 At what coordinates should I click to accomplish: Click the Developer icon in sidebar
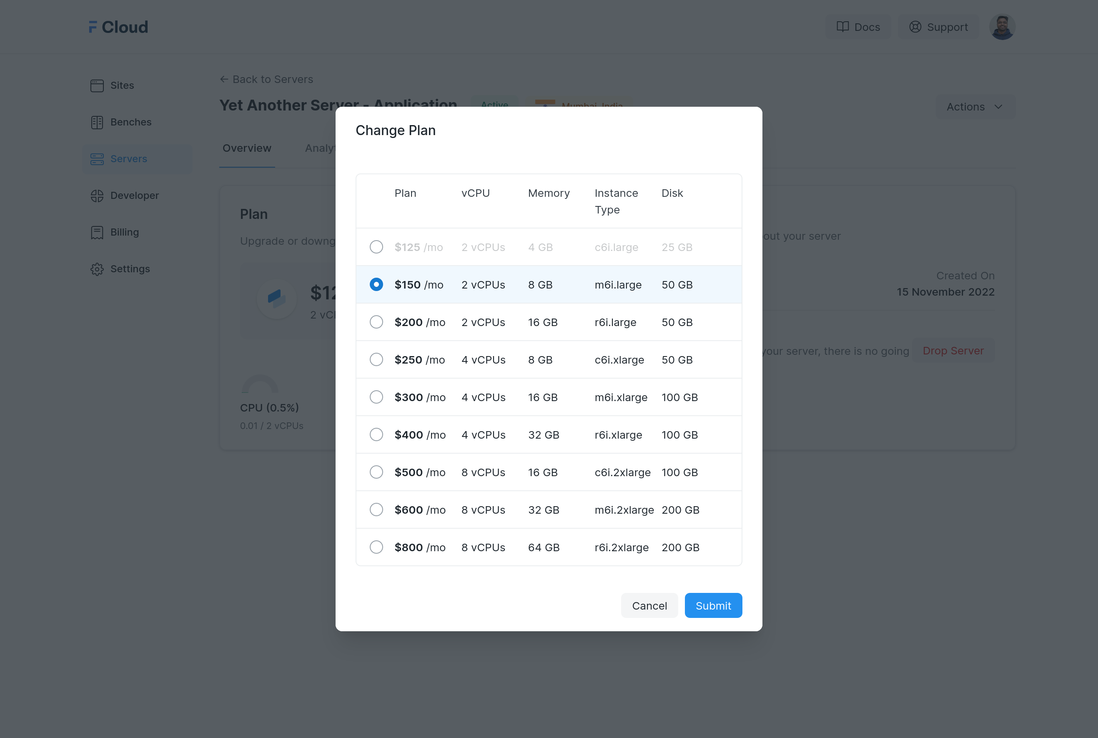(97, 196)
